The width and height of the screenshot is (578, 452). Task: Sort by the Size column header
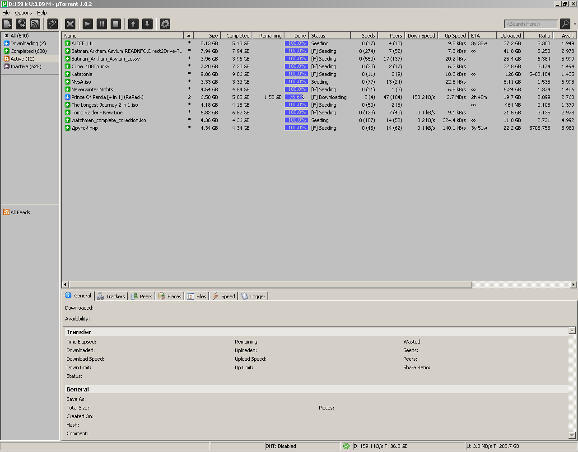pyautogui.click(x=206, y=36)
